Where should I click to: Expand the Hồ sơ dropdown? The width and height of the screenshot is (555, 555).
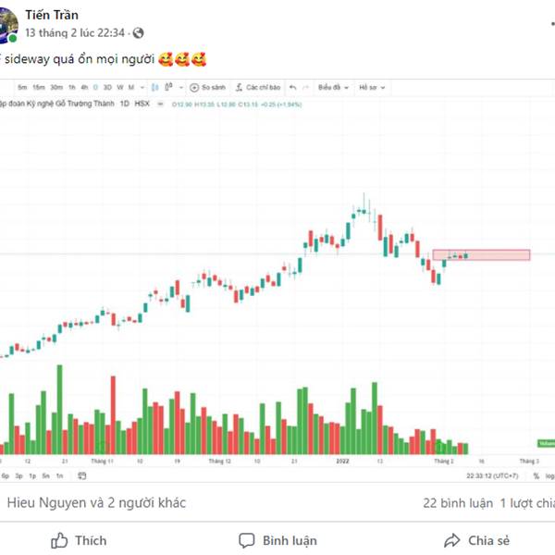click(372, 87)
